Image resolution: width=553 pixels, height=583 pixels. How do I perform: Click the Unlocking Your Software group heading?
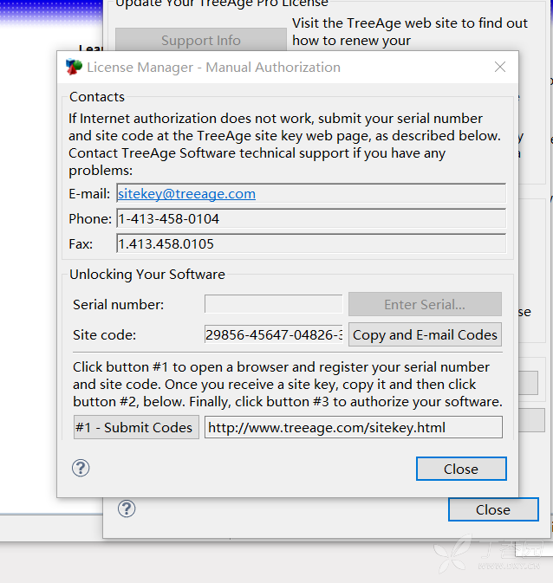(x=147, y=275)
